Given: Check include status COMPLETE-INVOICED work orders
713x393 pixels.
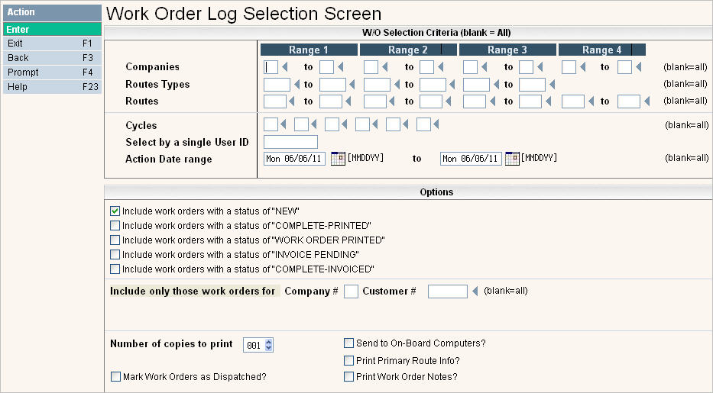Looking at the screenshot, I should 115,269.
